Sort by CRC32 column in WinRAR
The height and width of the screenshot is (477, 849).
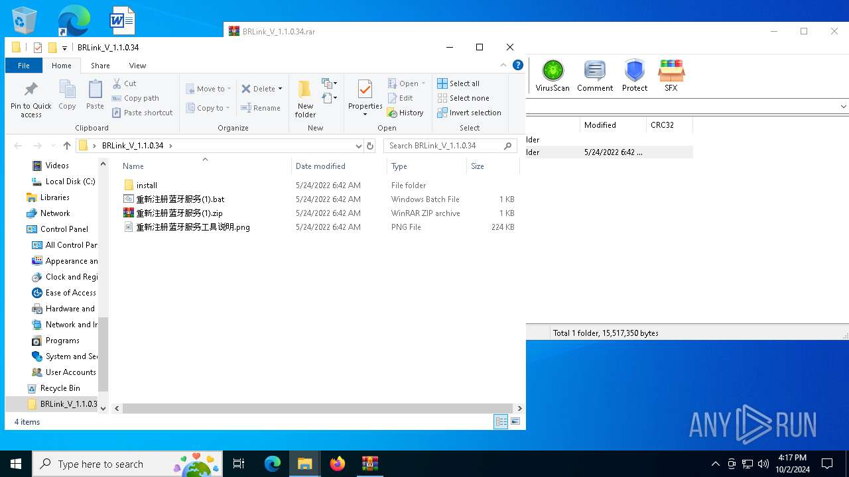(x=669, y=125)
